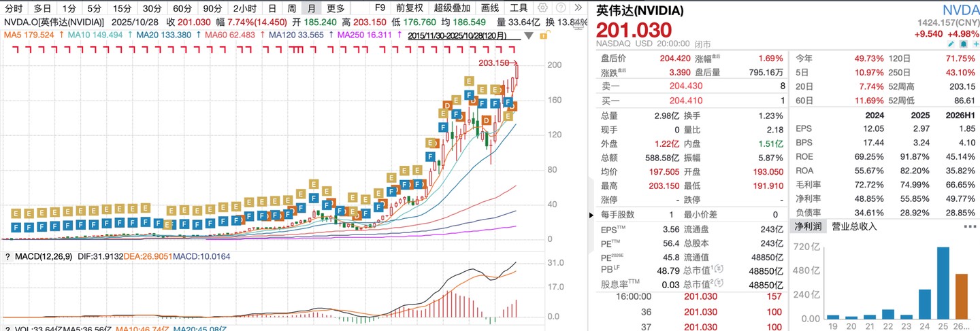Open the three-dots menu in profit chart
The width and height of the screenshot is (980, 331).
[x=972, y=227]
